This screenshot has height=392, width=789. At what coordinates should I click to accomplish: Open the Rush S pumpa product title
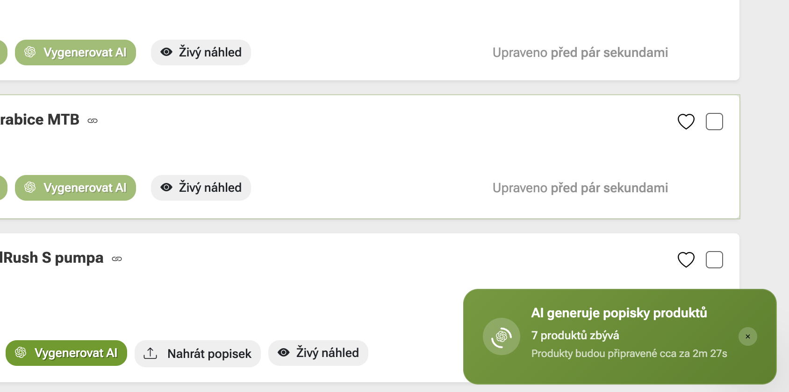(51, 258)
